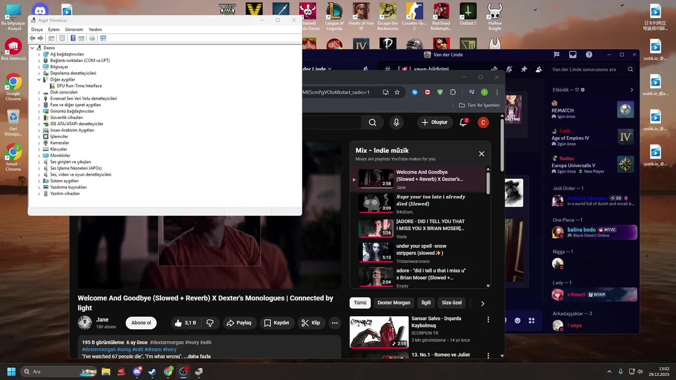Click the Oluştur create button
Viewport: 676px width, 380px height.
(x=435, y=122)
